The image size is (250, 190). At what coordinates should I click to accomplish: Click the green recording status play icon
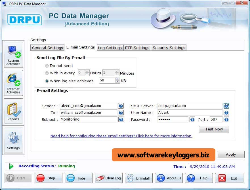pyautogui.click(x=11, y=166)
